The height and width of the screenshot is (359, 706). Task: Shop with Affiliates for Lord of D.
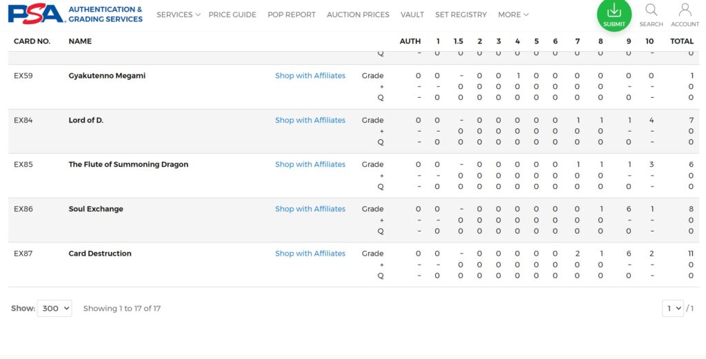coord(310,120)
